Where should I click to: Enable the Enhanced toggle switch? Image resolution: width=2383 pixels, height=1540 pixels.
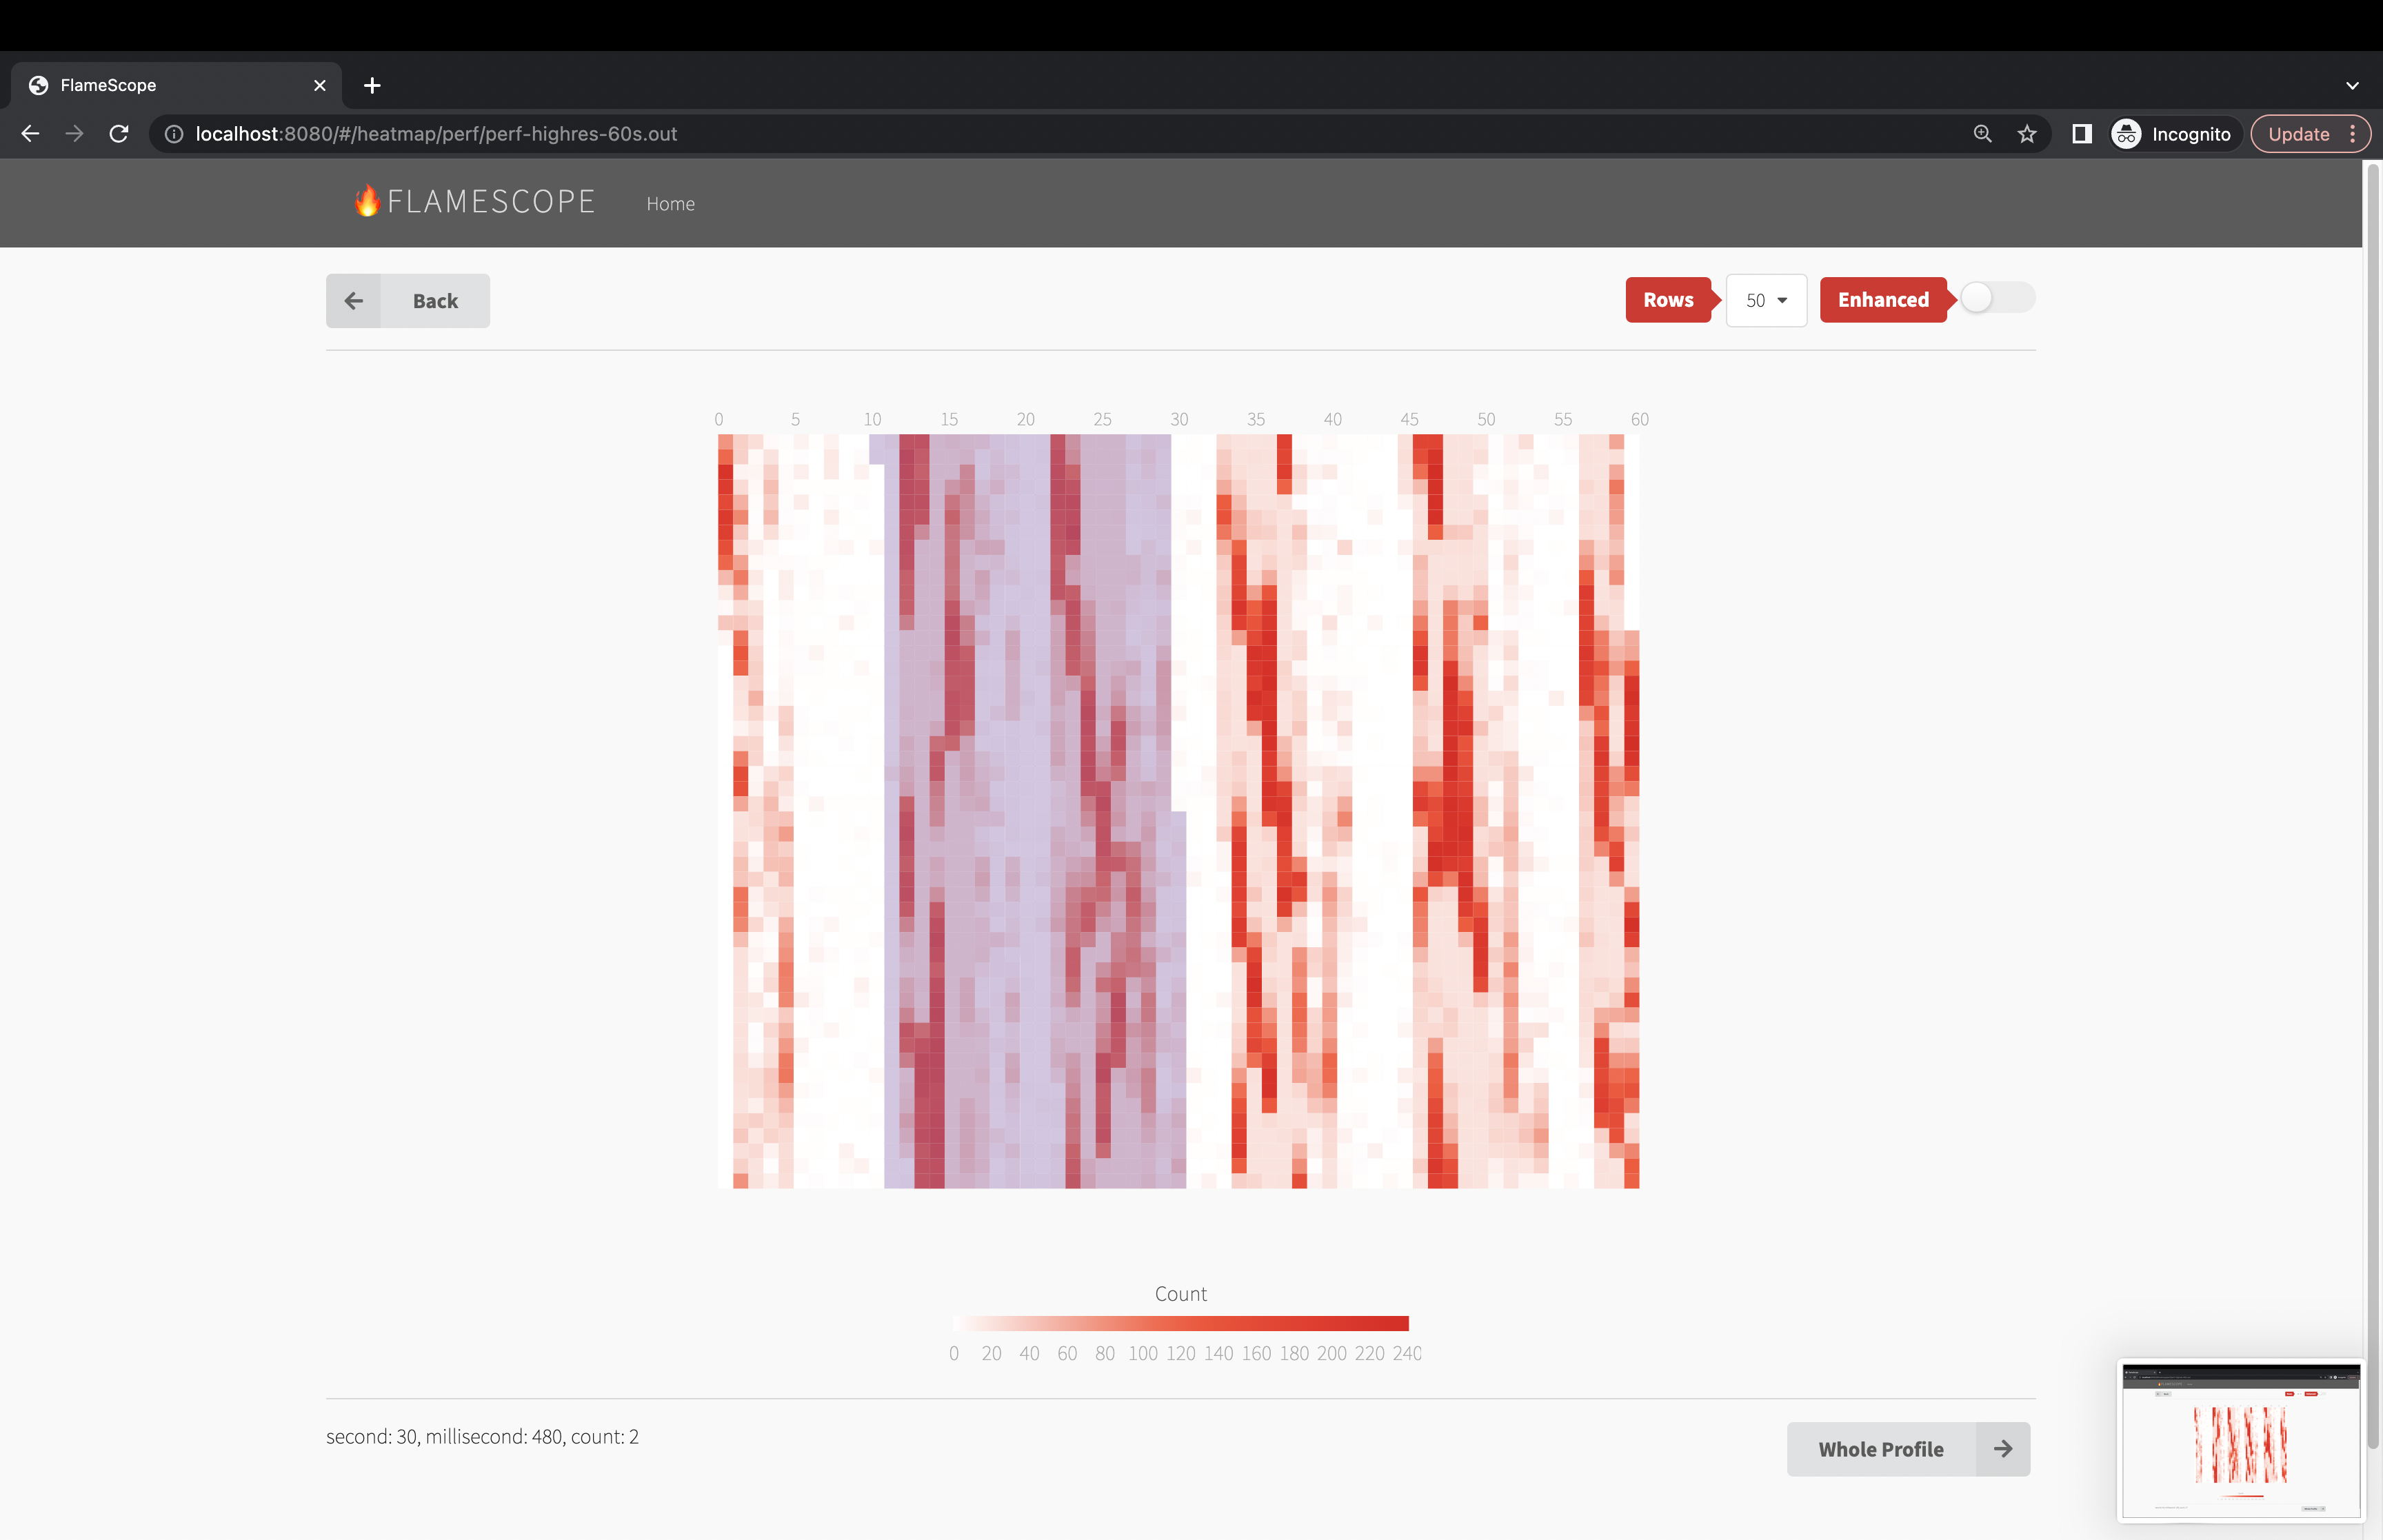1996,298
